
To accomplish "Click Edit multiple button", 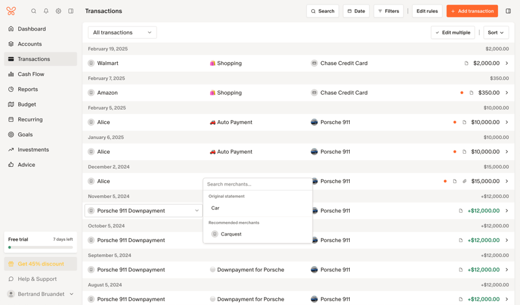I will coord(453,32).
